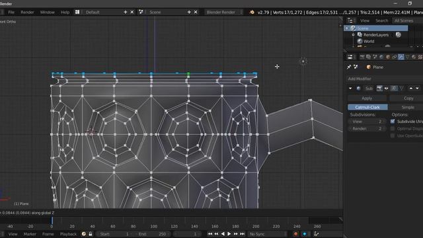The image size is (423, 238).
Task: Play the animation forward
Action: pyautogui.click(x=229, y=234)
